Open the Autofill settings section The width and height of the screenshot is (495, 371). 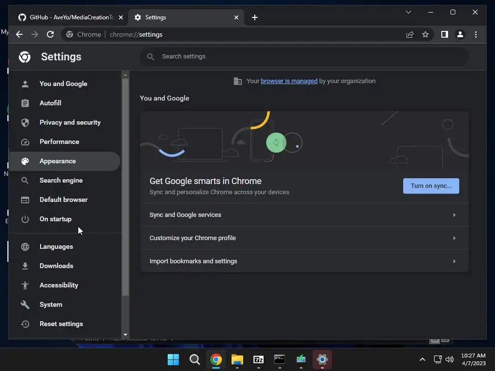tap(65, 103)
